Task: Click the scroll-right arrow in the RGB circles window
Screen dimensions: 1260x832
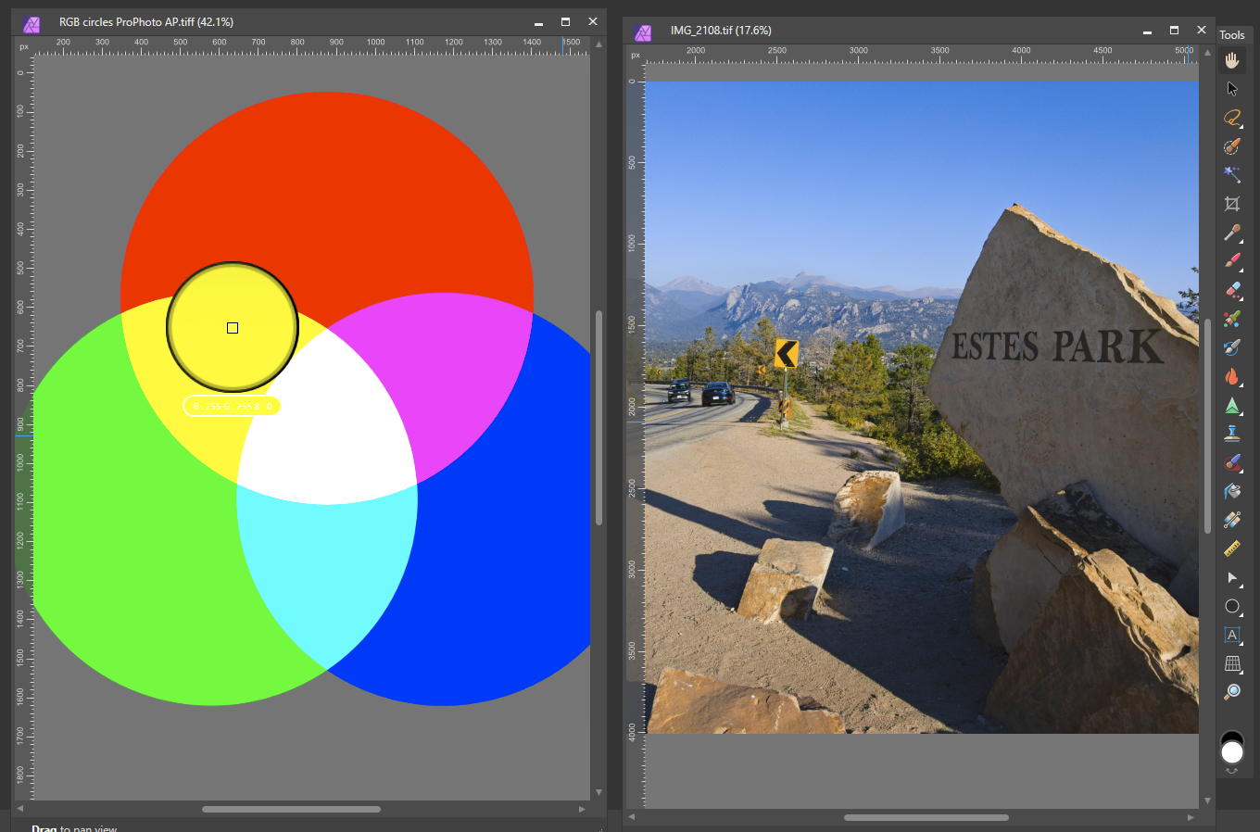Action: click(x=582, y=809)
